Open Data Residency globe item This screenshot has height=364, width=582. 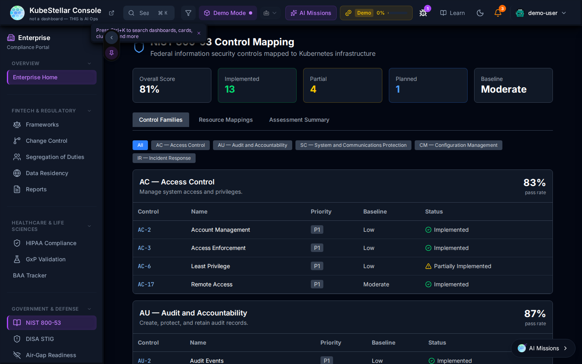[x=47, y=173]
